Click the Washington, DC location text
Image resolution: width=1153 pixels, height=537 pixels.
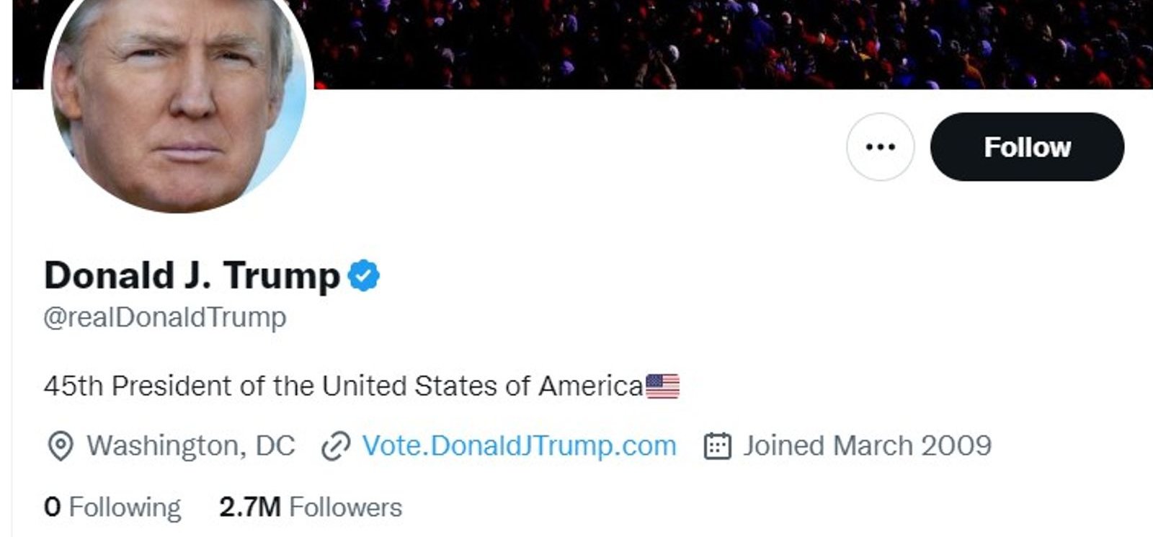coord(191,446)
